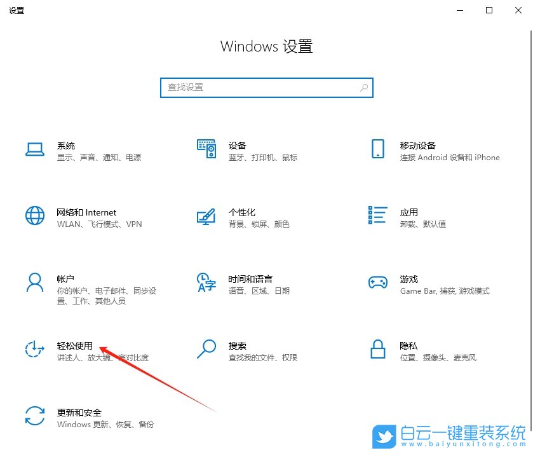
Task: Click the 设置 title bar label
Action: [17, 10]
